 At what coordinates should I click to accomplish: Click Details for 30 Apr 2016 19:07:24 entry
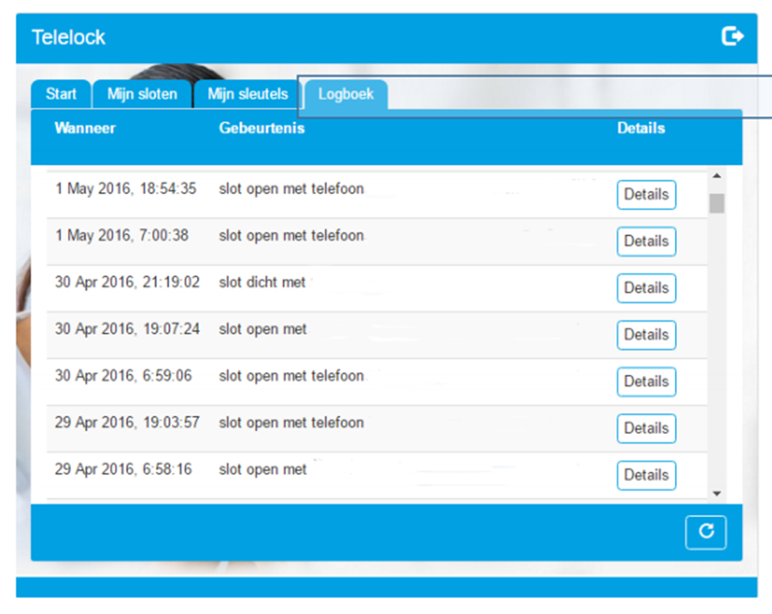(646, 335)
